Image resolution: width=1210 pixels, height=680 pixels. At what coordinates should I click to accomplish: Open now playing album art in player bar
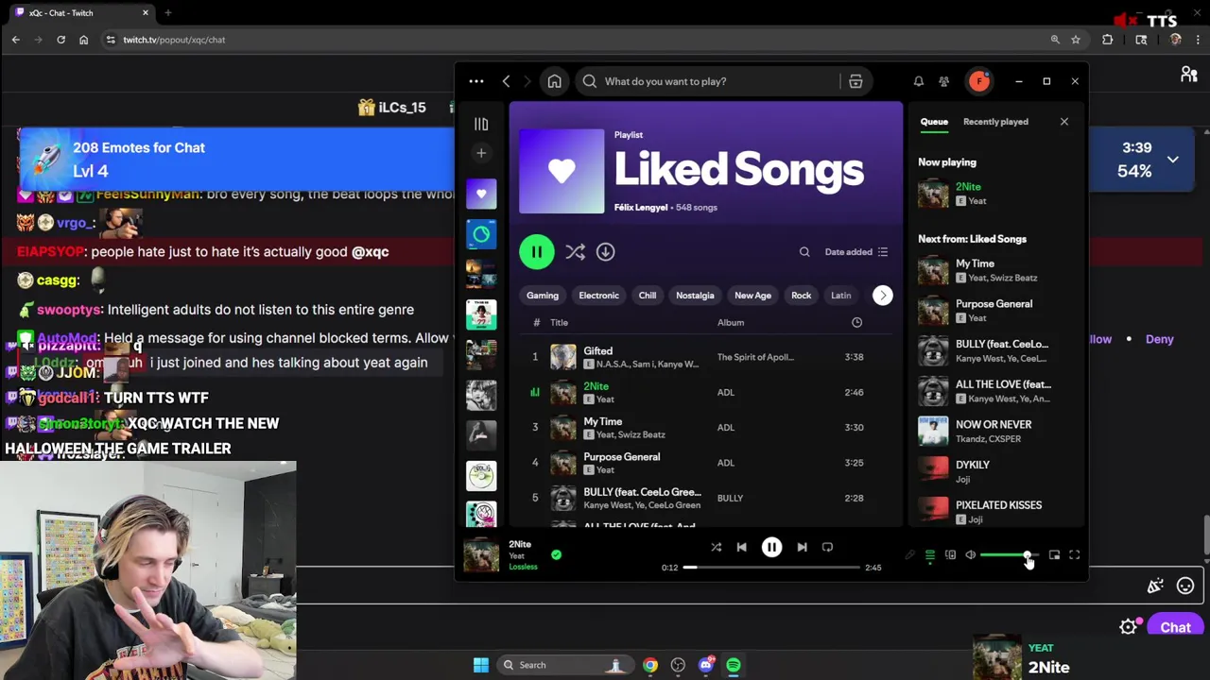[x=481, y=555]
